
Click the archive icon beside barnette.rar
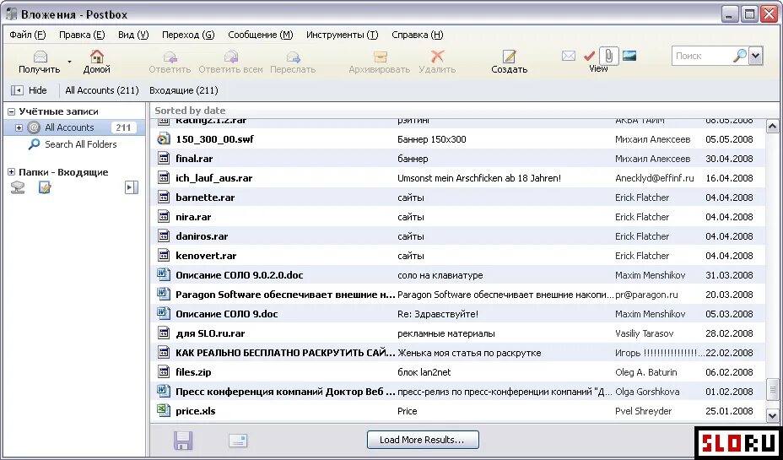coord(164,198)
